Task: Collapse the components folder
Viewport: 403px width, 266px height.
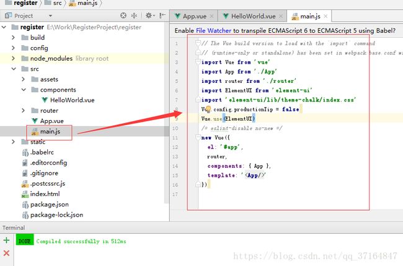Action: [x=24, y=90]
